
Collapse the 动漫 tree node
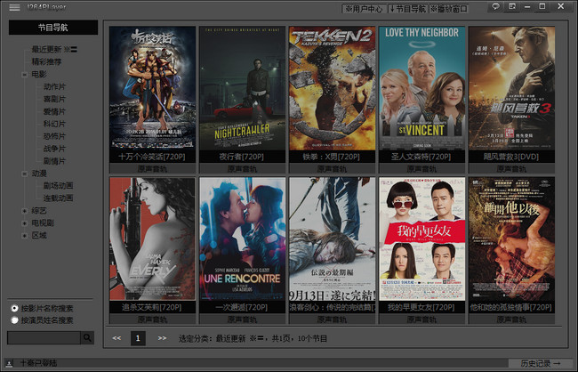point(25,174)
